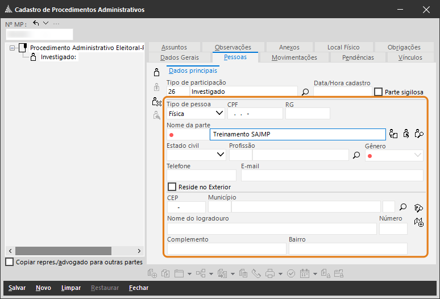Click the add address icon beside Número
The image size is (440, 299).
point(418,222)
